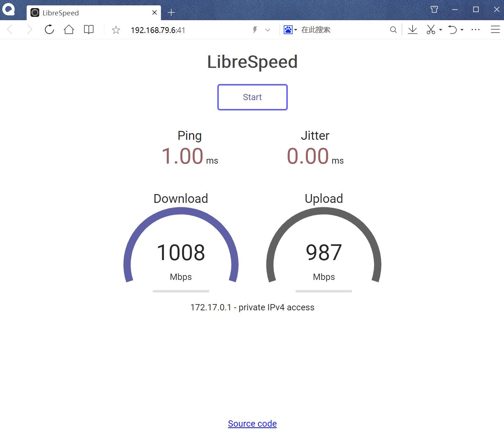Select the LibreSpeed tab
The height and width of the screenshot is (438, 504).
pyautogui.click(x=88, y=13)
